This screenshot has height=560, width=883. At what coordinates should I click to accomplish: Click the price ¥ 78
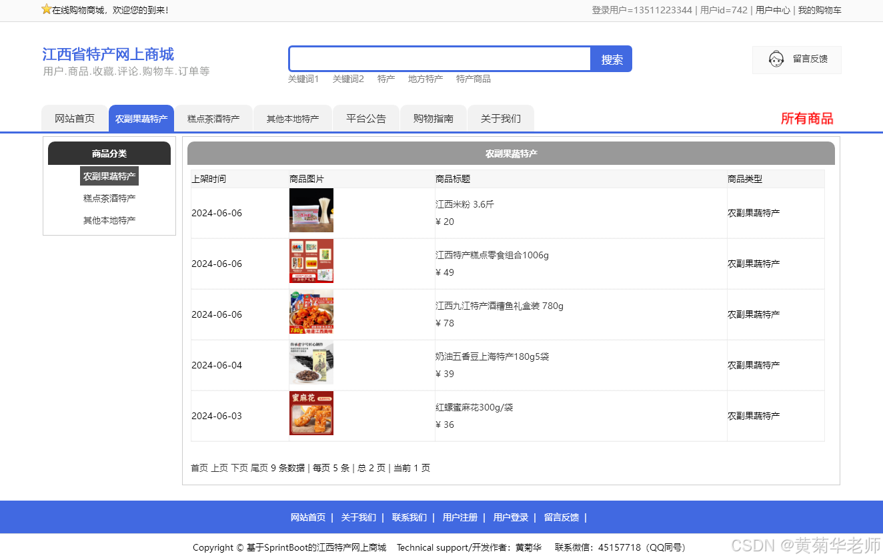coord(445,323)
